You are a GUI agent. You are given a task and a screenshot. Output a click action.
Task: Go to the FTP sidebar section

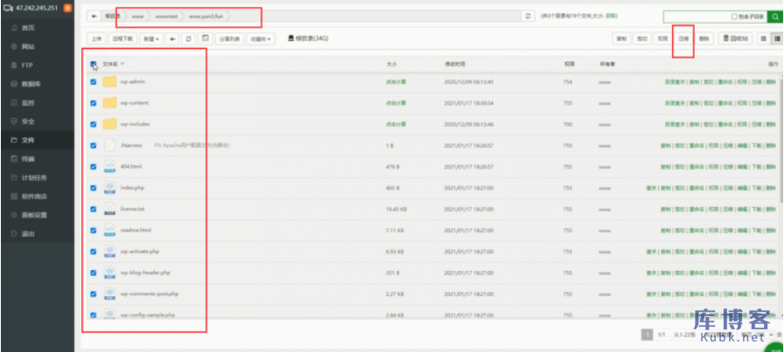point(27,65)
